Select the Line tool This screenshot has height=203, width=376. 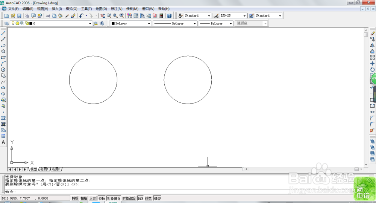pyautogui.click(x=3, y=33)
